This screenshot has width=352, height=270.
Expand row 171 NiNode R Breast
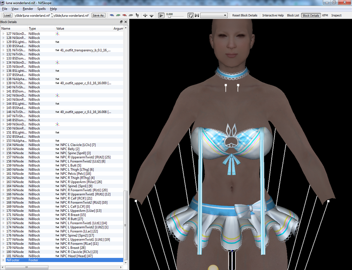(x=3, y=215)
